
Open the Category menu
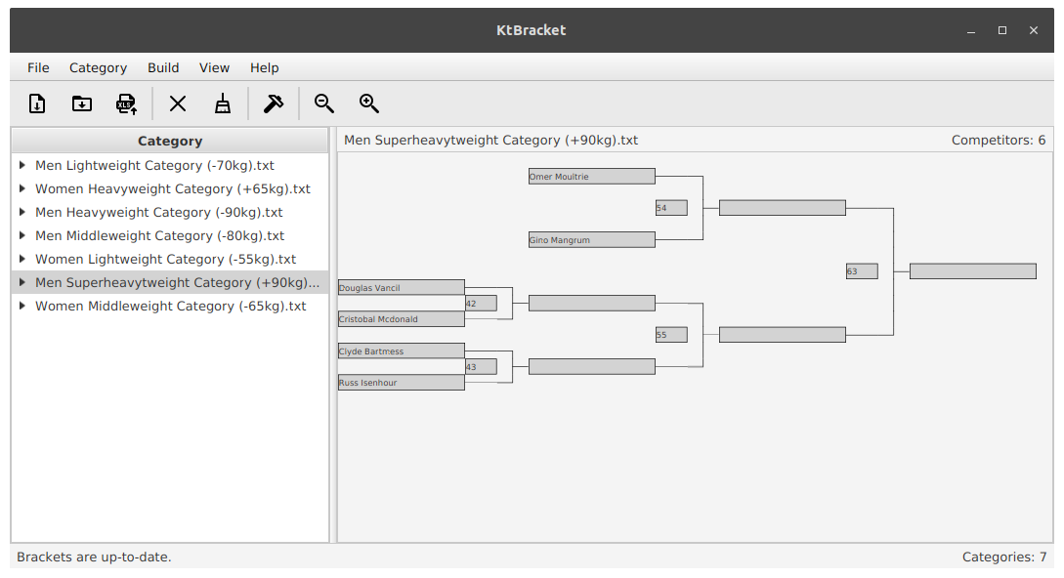tap(98, 67)
